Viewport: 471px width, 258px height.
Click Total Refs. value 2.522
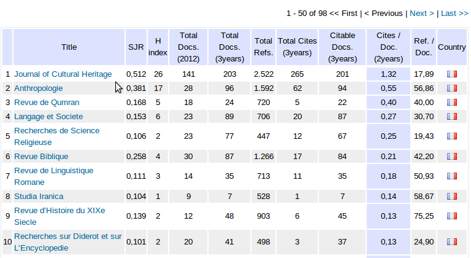(x=264, y=74)
